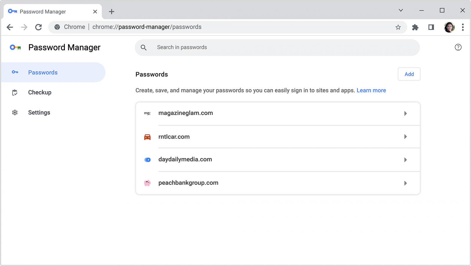Click the Password Manager key logo
471x266 pixels.
tap(15, 47)
